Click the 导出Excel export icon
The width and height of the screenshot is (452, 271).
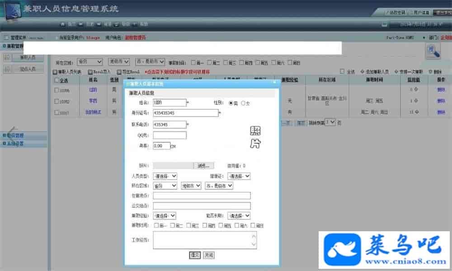coord(119,72)
